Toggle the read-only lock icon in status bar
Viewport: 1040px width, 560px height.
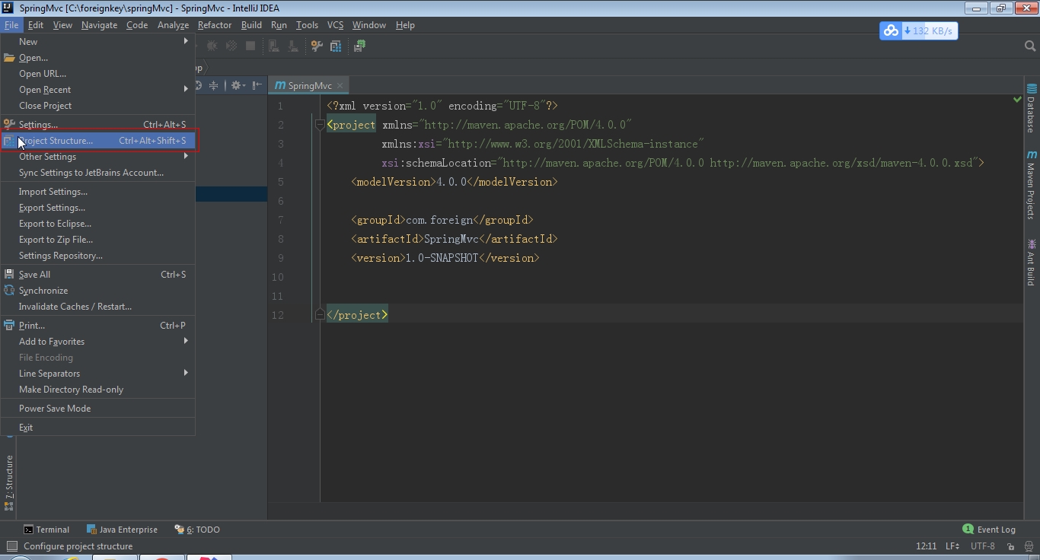pos(1010,546)
